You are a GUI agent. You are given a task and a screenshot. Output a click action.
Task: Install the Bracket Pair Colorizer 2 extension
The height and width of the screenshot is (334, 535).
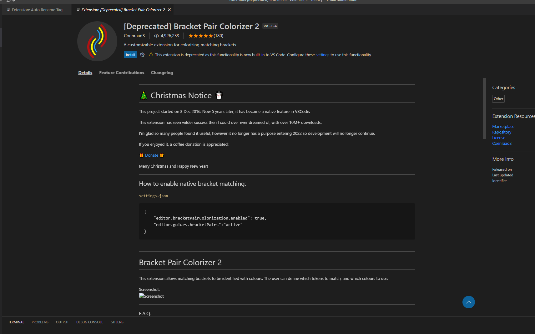[130, 55]
